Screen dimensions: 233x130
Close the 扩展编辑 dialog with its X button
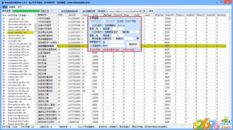[x=139, y=18]
